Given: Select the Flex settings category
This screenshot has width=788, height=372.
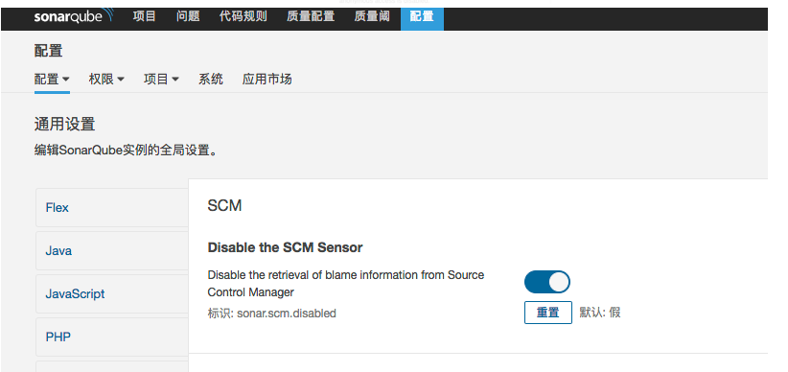Looking at the screenshot, I should tap(112, 208).
